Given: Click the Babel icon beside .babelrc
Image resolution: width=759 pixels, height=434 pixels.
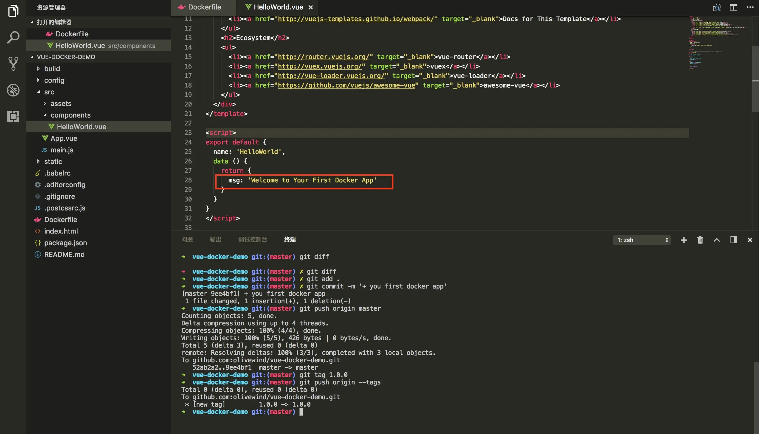Looking at the screenshot, I should pos(37,173).
